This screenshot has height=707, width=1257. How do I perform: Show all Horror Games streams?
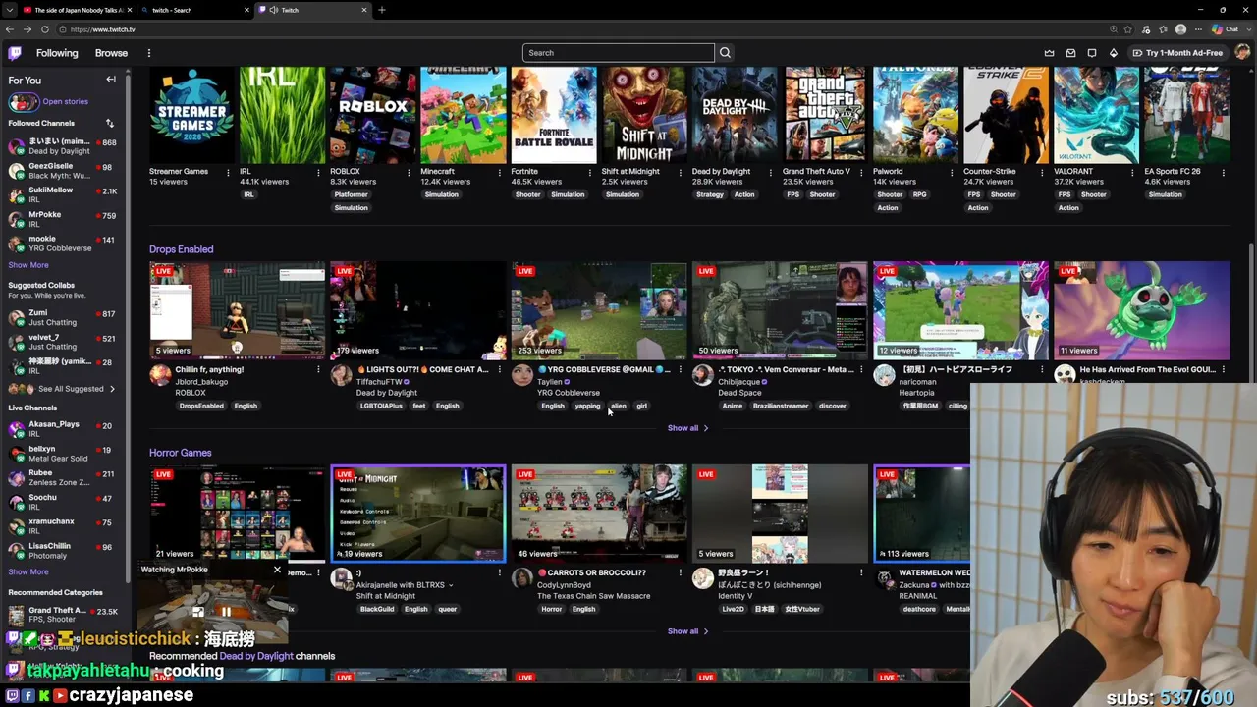[687, 631]
